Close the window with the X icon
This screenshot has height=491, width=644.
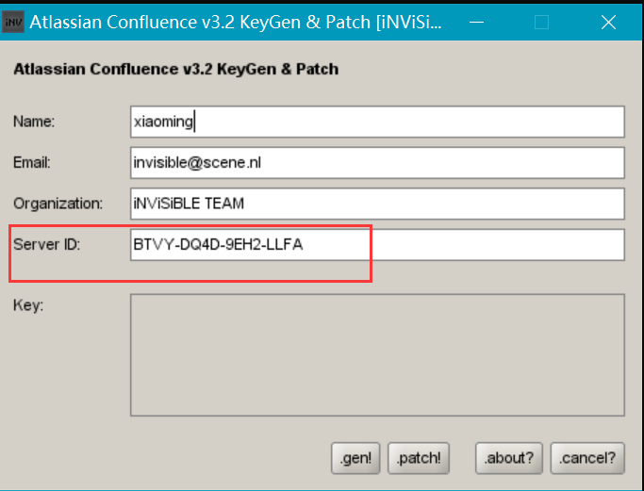pyautogui.click(x=608, y=23)
